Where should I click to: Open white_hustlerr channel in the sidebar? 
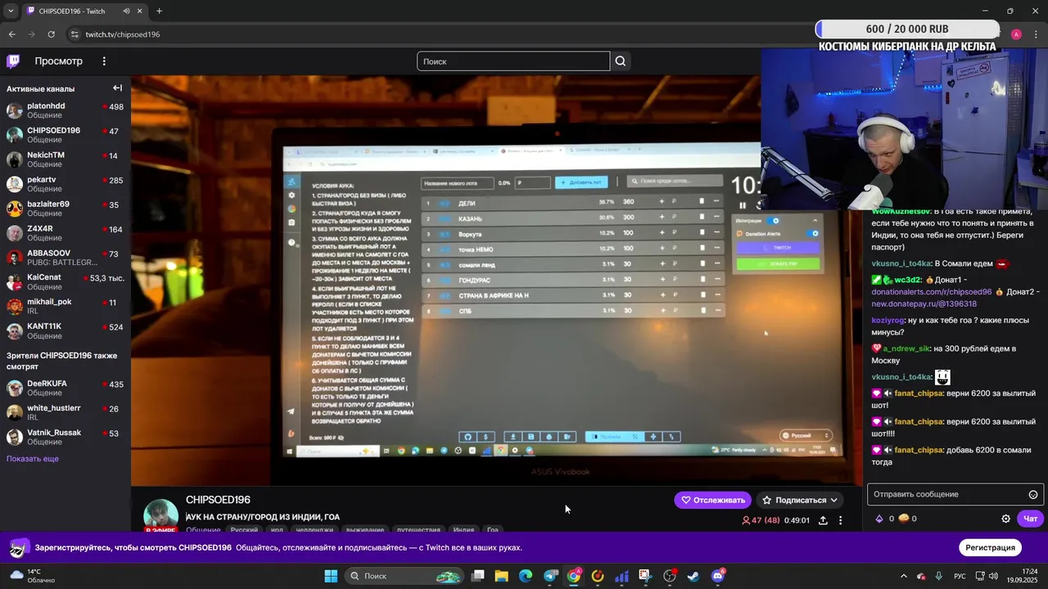coord(65,412)
